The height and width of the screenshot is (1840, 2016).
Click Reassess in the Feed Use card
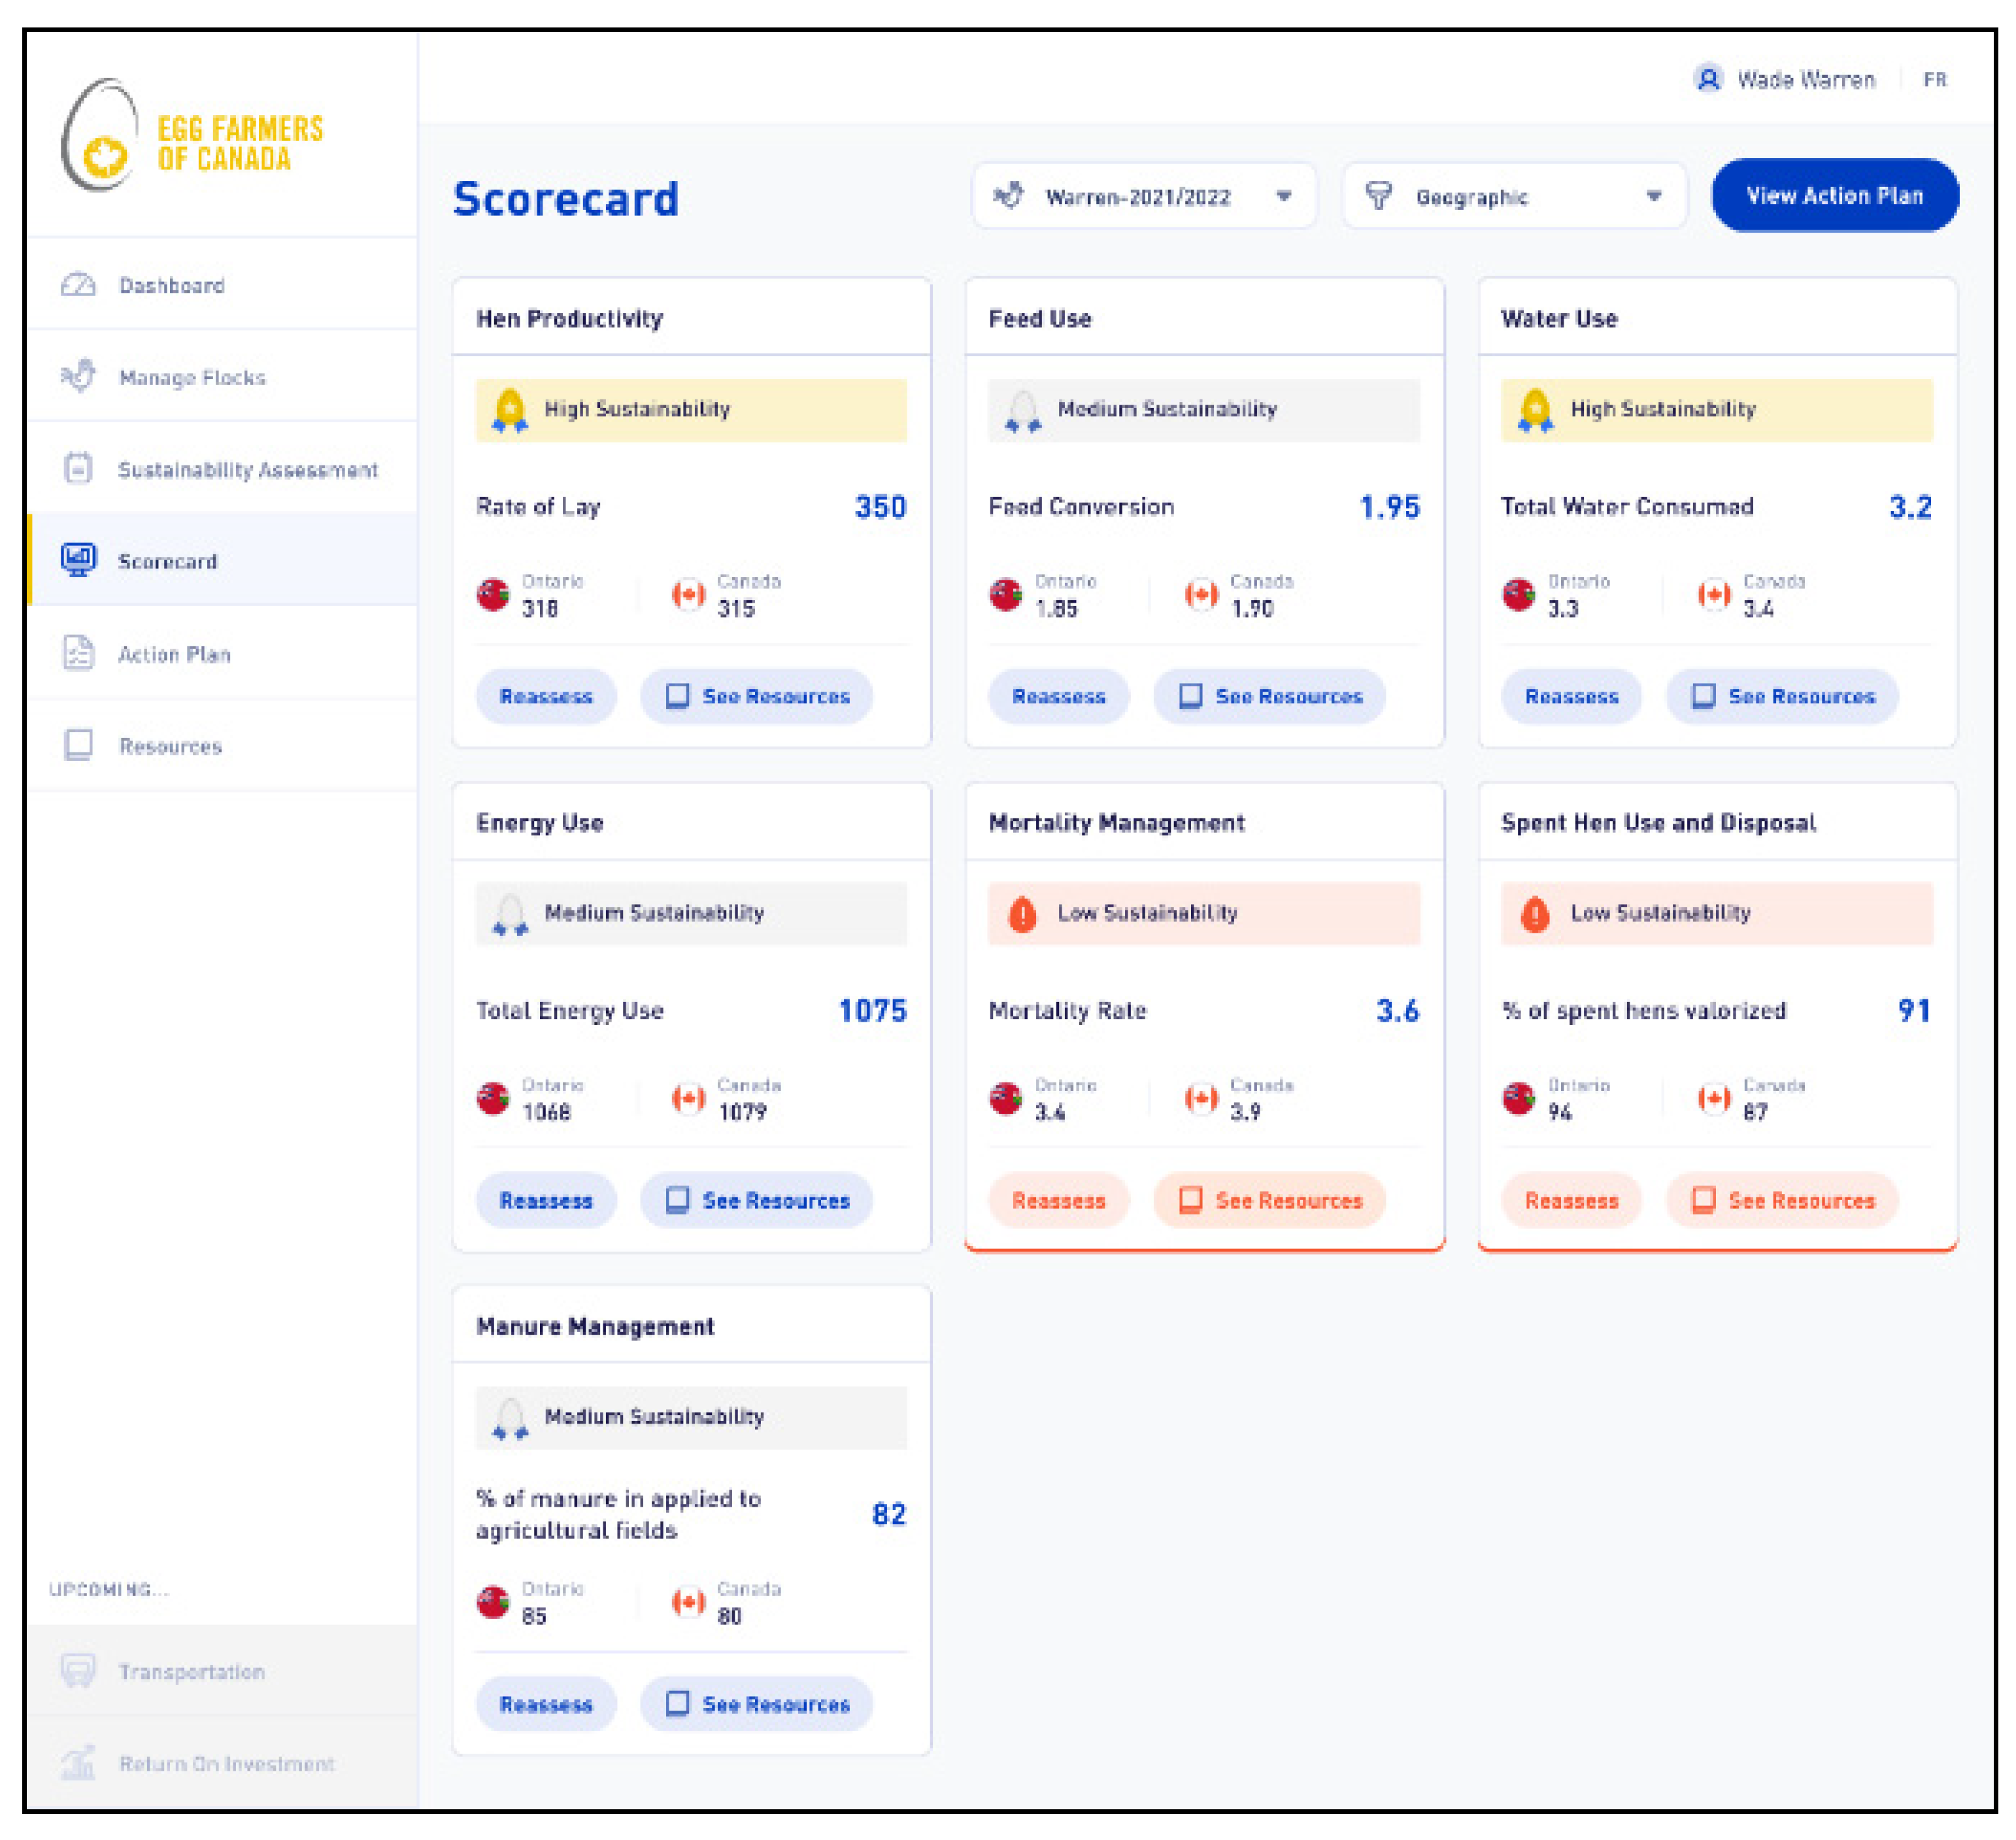[x=1058, y=696]
